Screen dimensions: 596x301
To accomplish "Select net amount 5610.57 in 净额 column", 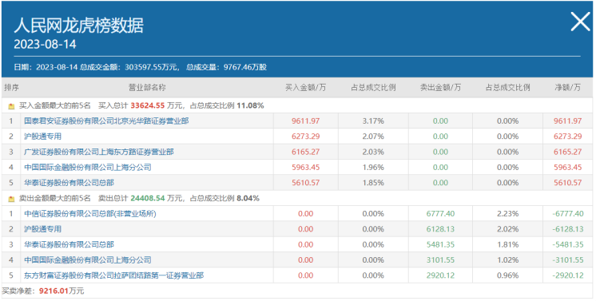I will click(567, 183).
